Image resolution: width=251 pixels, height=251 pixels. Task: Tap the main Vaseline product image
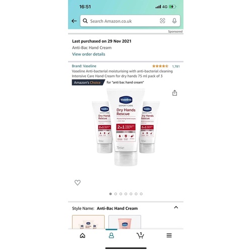(126, 127)
